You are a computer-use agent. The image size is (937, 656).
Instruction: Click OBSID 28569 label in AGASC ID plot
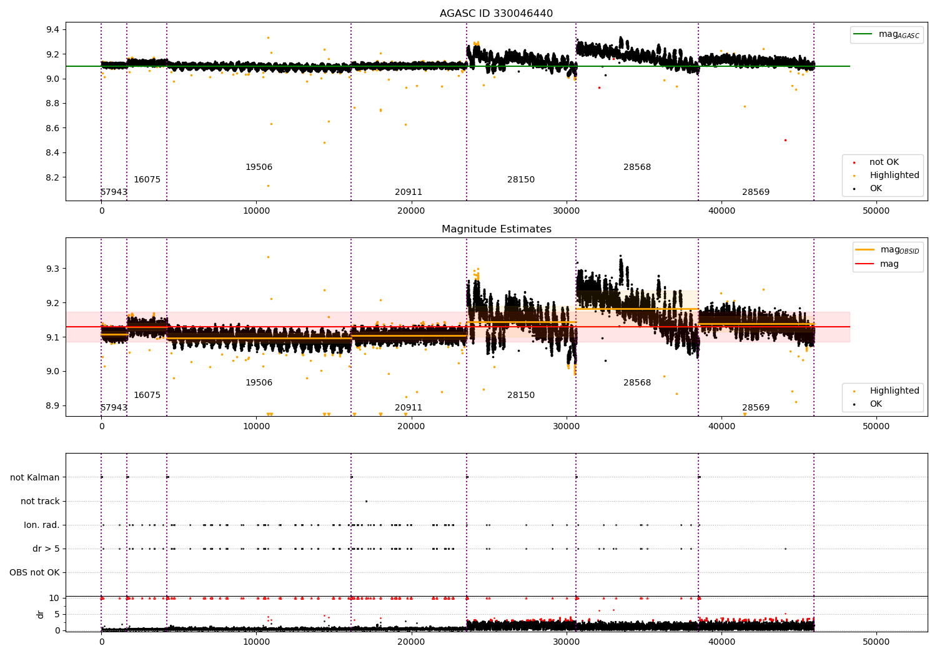(756, 192)
